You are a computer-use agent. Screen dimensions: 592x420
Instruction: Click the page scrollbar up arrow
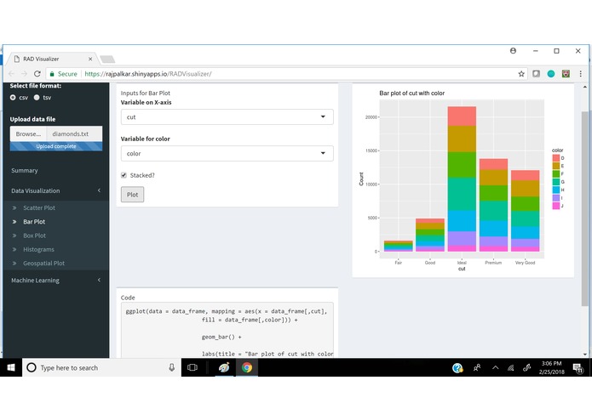coord(585,87)
